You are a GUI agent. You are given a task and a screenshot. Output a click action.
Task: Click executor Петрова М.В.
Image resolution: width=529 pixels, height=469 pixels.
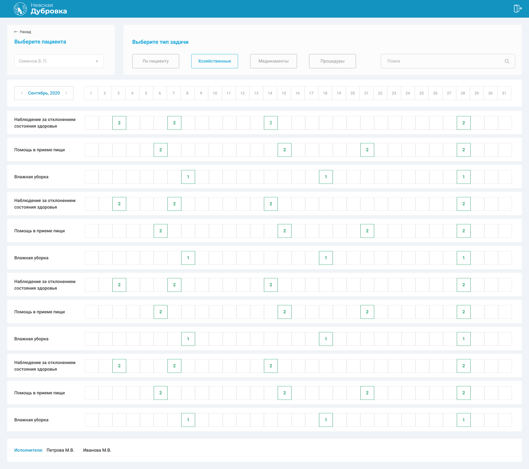click(60, 450)
